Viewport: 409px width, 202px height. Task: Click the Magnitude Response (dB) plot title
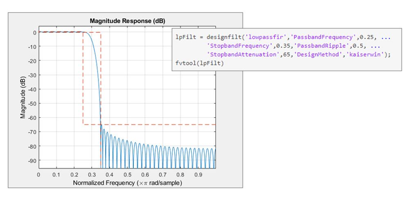coord(127,21)
